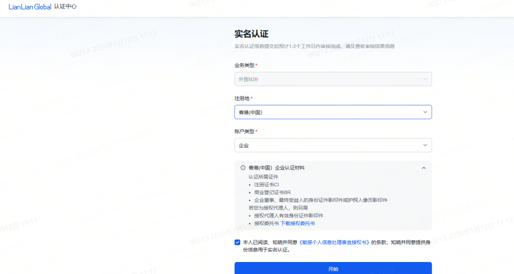Click the 认证中心 header label
514x274 pixels.
coord(65,7)
